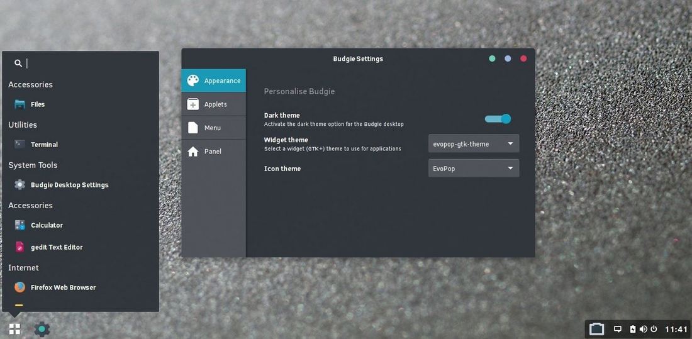This screenshot has height=339, width=692.
Task: Click the Accessories heading above Calculator
Action: click(x=30, y=205)
